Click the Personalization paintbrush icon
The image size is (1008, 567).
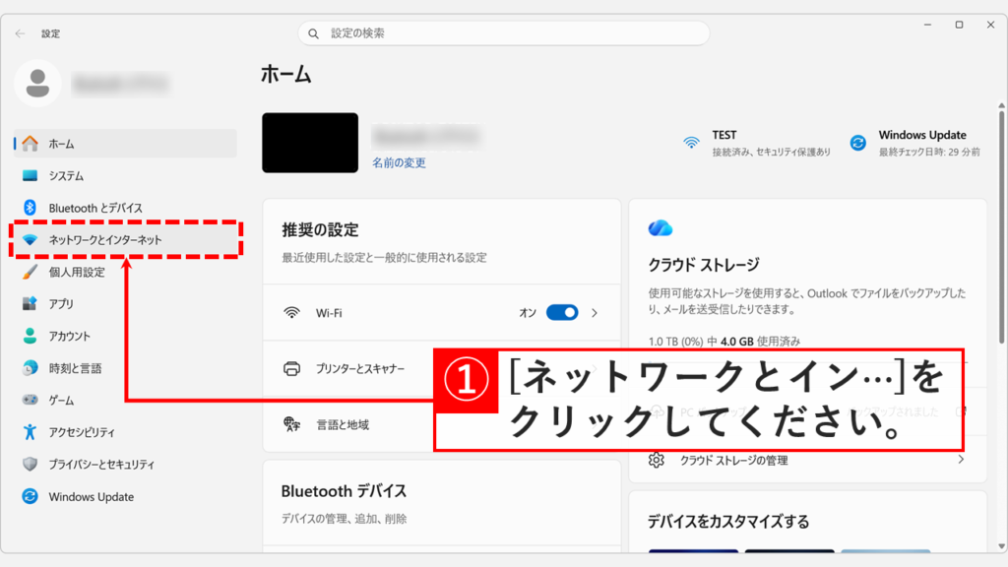30,272
